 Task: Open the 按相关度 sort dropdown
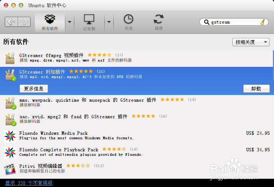tap(251, 42)
